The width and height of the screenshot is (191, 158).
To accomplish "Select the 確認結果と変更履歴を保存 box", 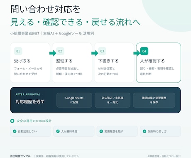I will (154, 100).
